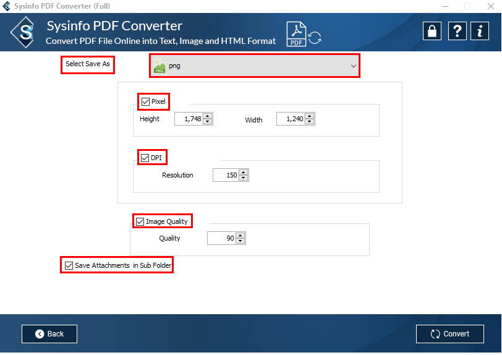Screen dimensions: 502x355
Task: Decrease Quality with down arrow
Action: tap(240, 241)
